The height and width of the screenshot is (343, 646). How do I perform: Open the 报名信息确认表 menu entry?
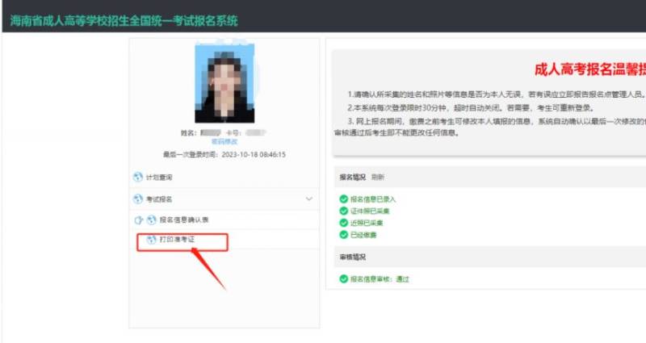(x=184, y=220)
